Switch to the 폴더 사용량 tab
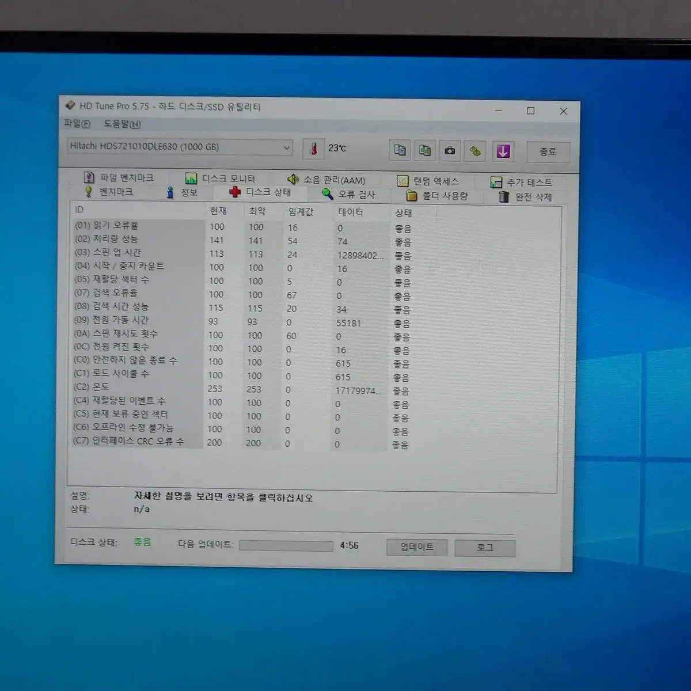The image size is (691, 691). pos(437,196)
